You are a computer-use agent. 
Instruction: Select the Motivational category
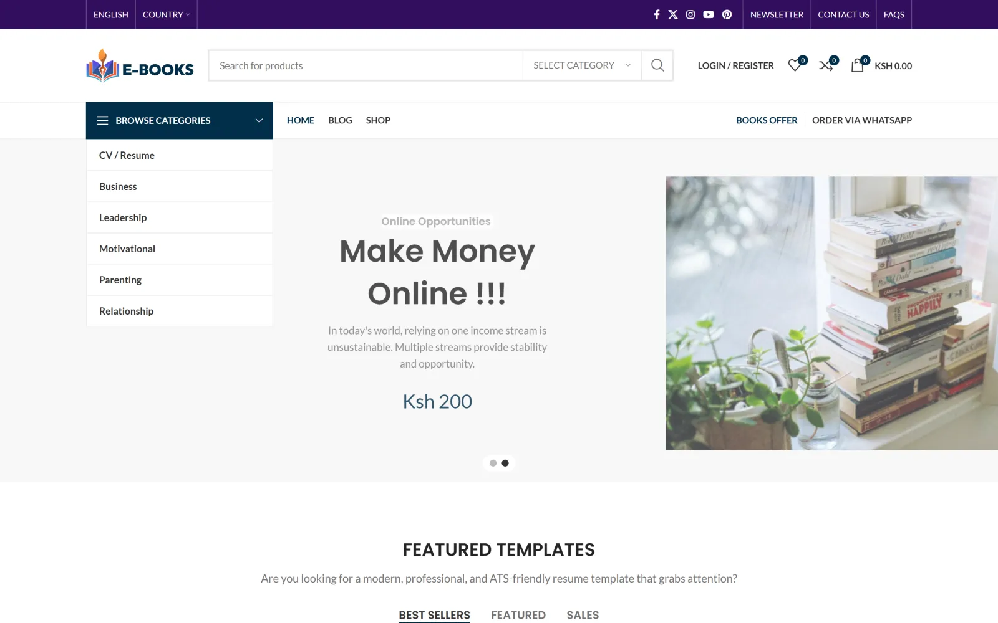pyautogui.click(x=180, y=249)
